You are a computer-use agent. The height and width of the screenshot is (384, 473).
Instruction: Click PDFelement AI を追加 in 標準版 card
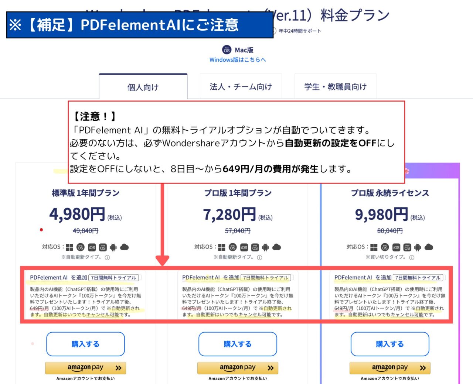pyautogui.click(x=58, y=278)
